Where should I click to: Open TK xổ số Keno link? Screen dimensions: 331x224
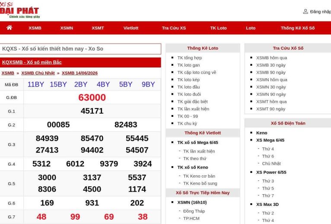[193, 167]
